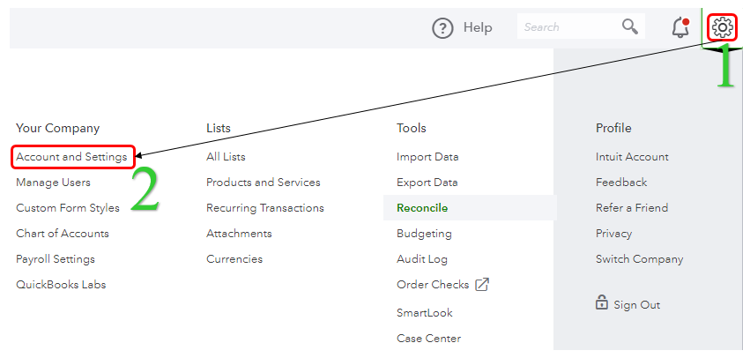Open Payroll Settings
This screenshot has width=750, height=358.
pyautogui.click(x=56, y=259)
